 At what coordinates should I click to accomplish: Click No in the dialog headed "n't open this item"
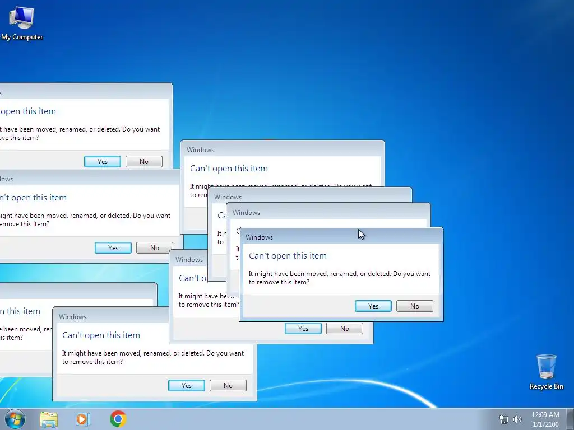[155, 247]
